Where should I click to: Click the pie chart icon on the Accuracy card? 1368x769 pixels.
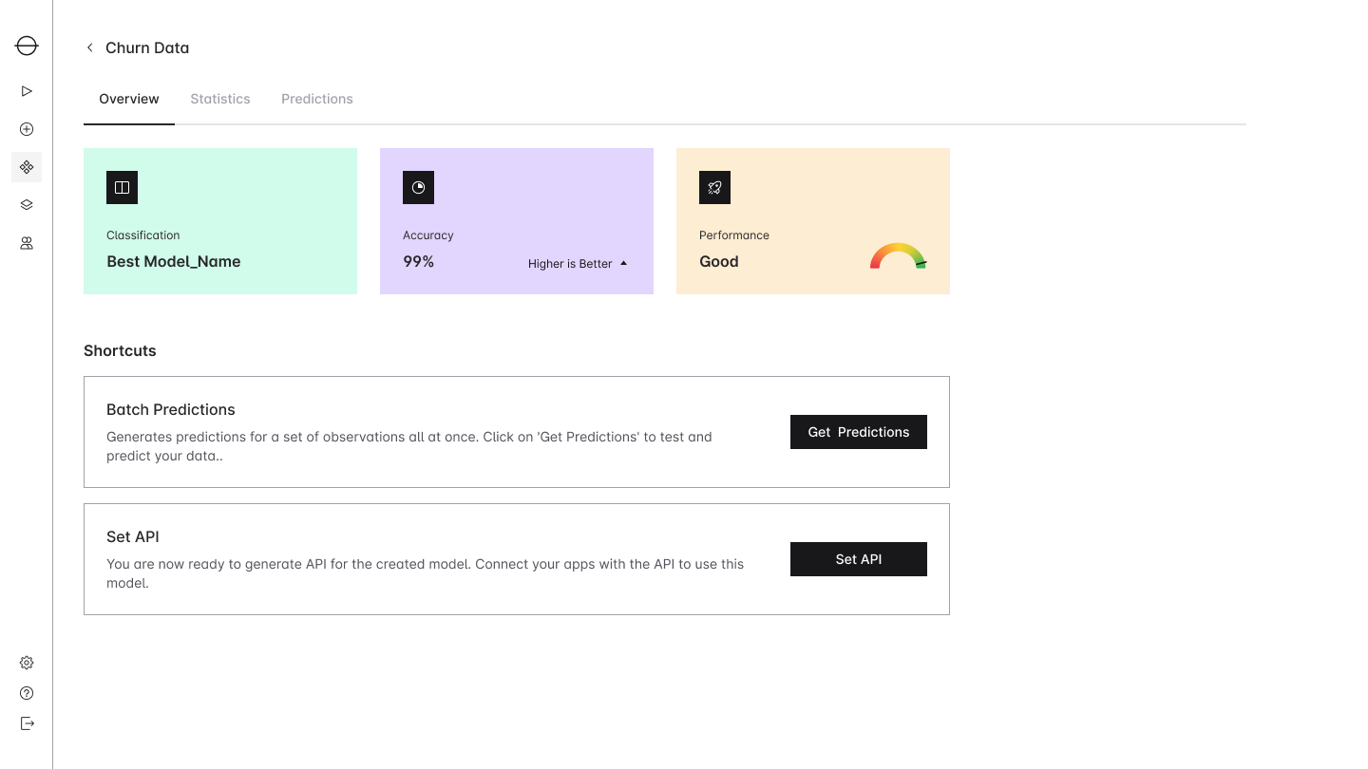tap(418, 188)
